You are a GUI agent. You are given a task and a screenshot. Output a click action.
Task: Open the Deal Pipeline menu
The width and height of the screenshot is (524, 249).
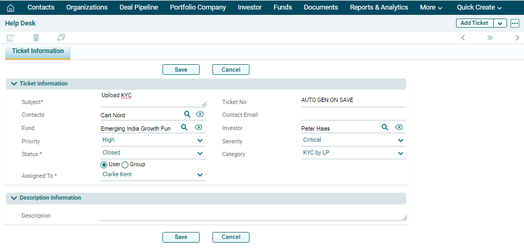click(x=138, y=7)
